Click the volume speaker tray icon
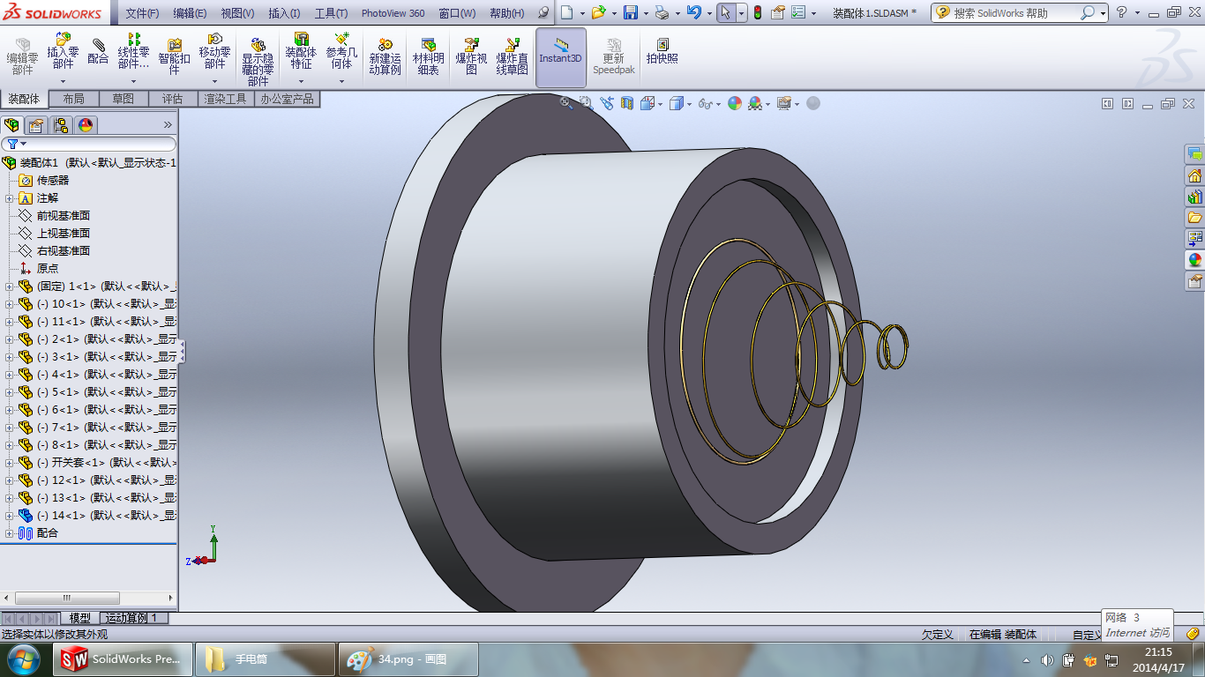The height and width of the screenshot is (677, 1205). coord(1046,660)
